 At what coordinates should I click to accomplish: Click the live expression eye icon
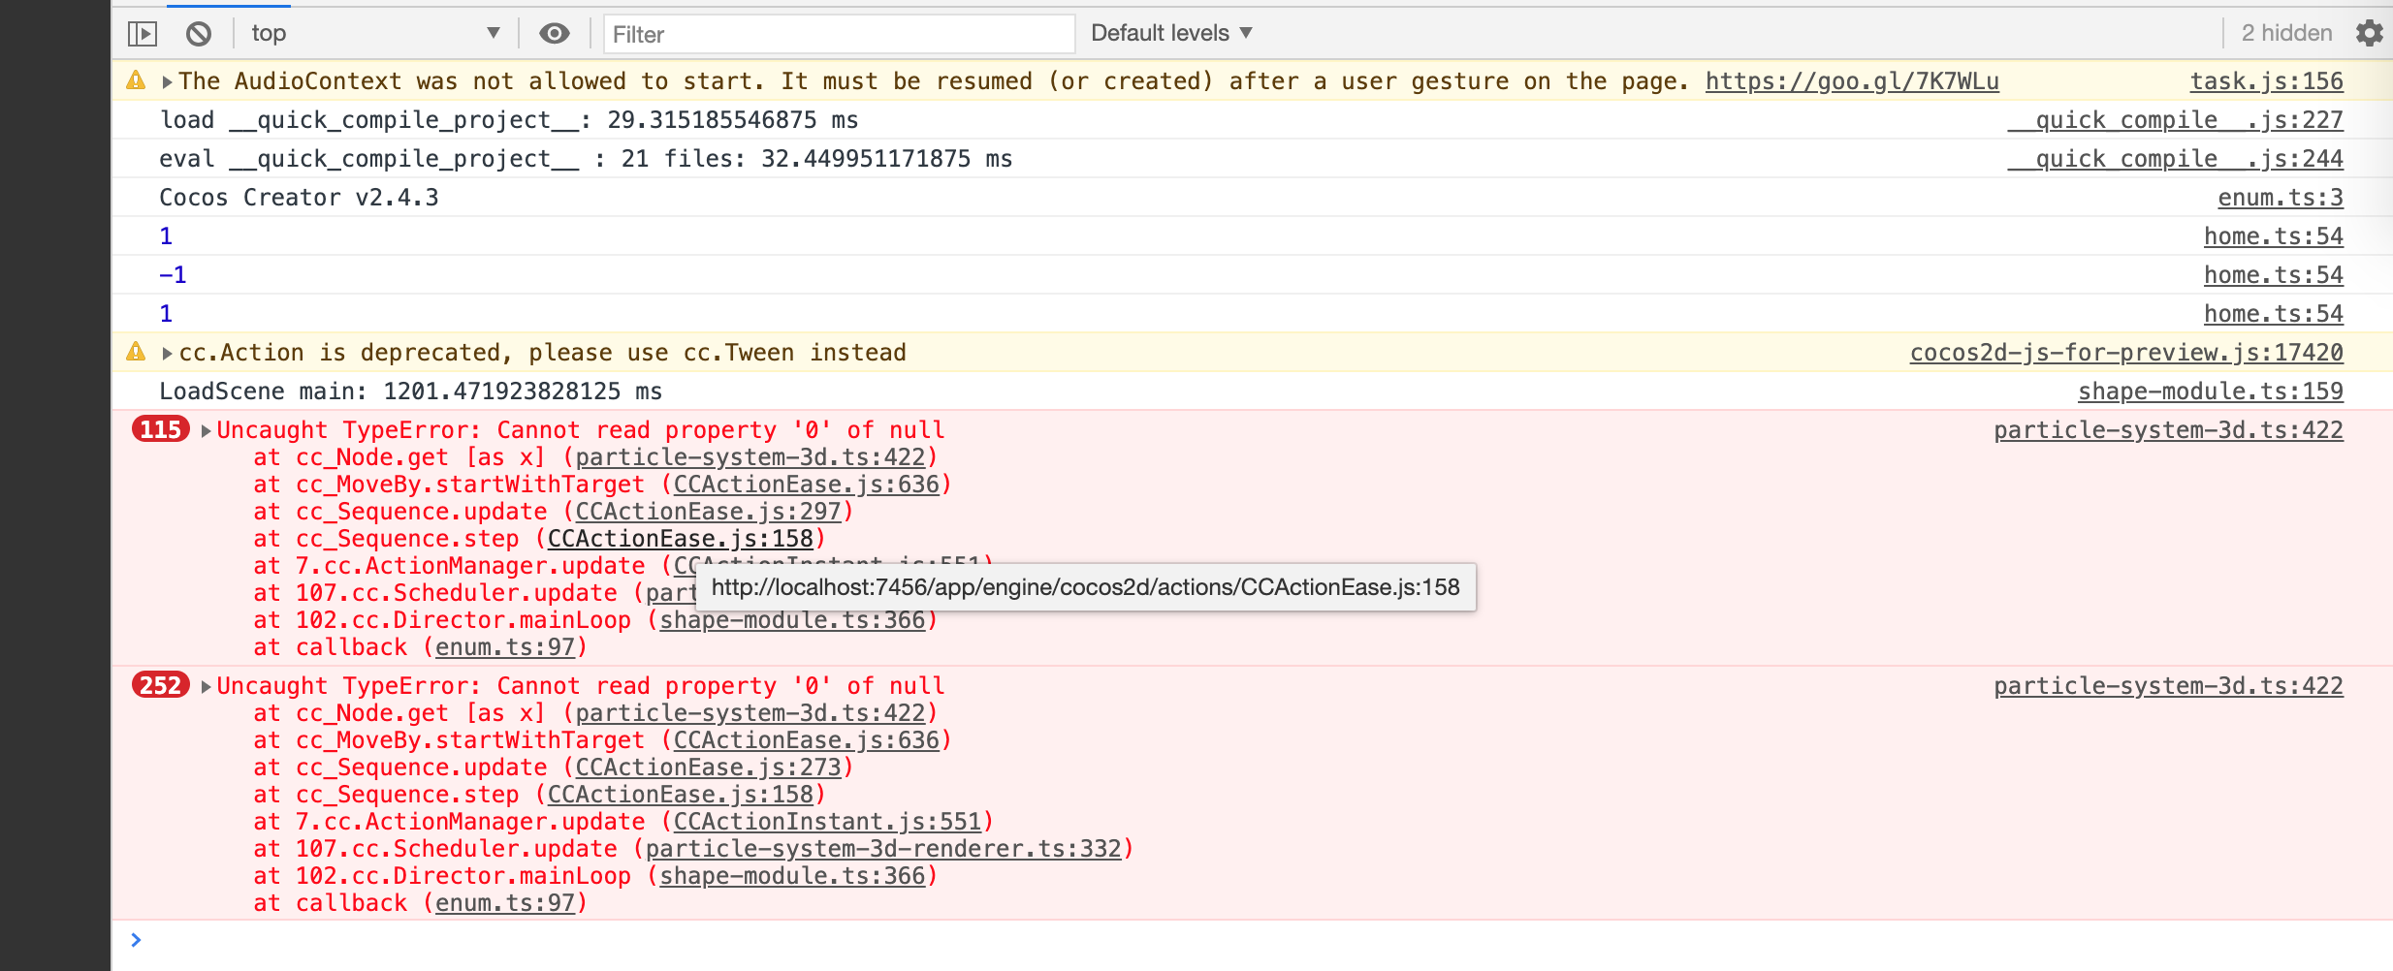coord(554,34)
